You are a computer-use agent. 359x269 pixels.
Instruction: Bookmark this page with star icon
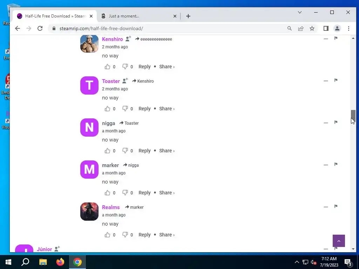tap(312, 28)
